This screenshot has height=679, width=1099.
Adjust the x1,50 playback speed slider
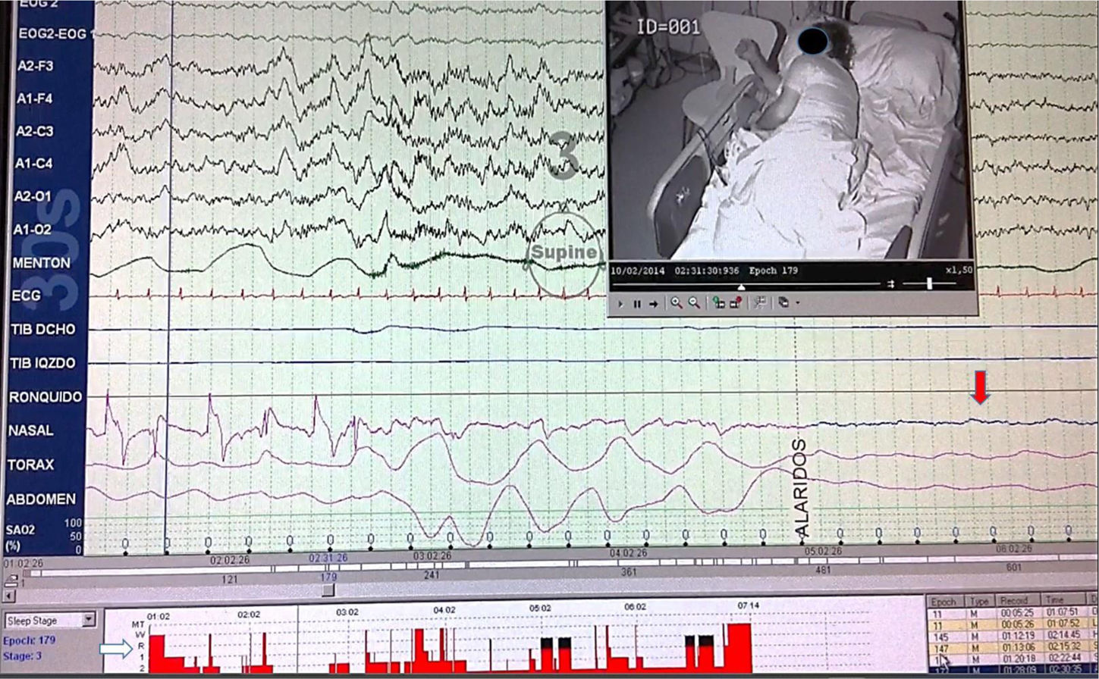pyautogui.click(x=929, y=283)
